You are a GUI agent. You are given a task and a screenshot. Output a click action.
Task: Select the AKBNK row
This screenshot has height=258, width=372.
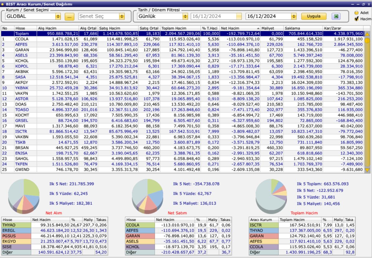point(182,72)
